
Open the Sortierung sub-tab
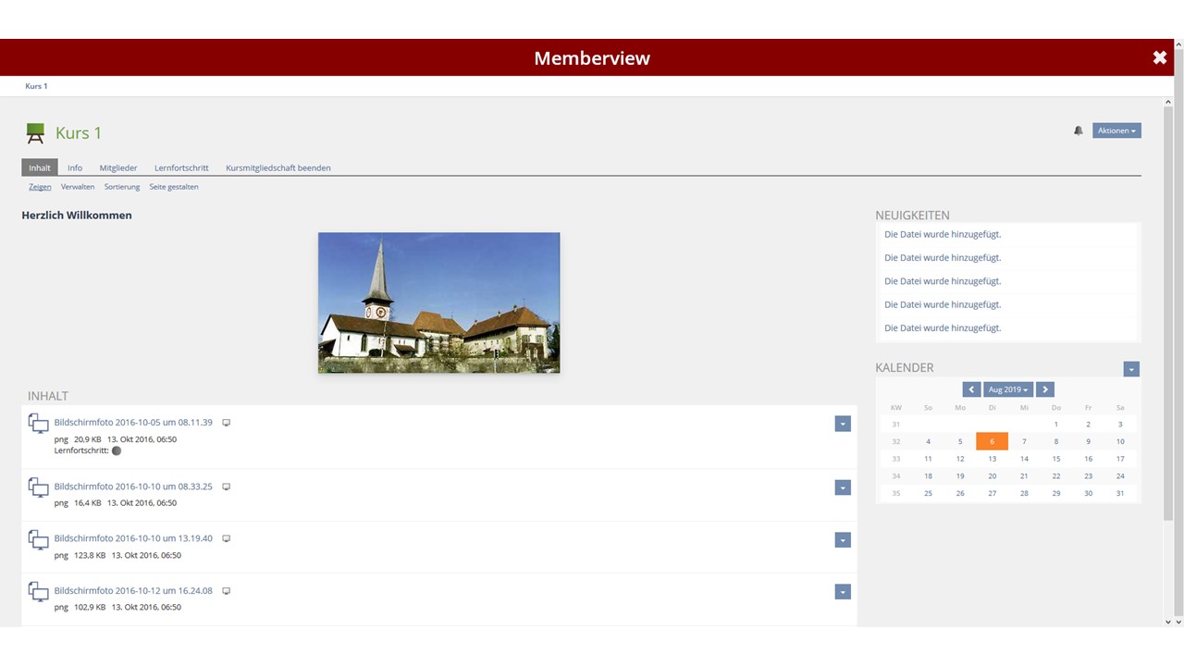(x=122, y=187)
